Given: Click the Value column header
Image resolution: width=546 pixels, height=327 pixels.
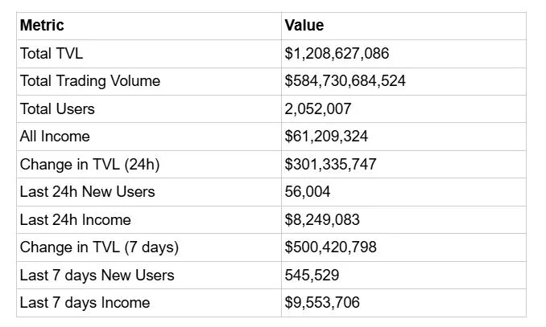Looking at the screenshot, I should (304, 26).
